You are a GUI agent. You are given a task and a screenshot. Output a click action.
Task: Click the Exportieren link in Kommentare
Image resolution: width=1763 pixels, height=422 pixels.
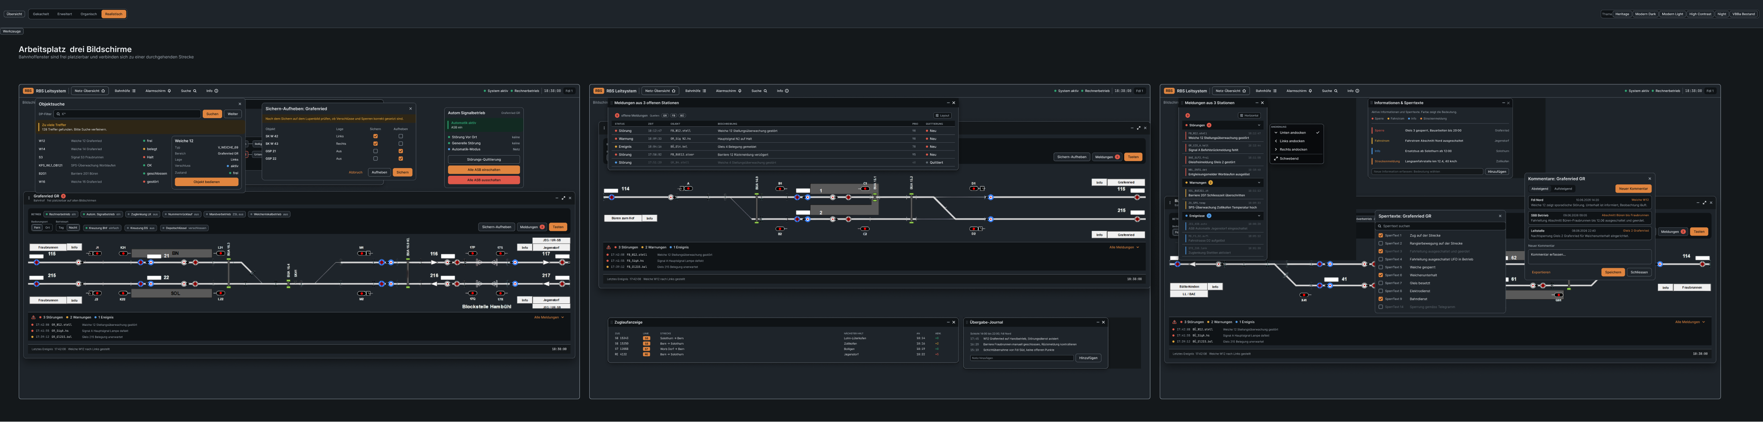tap(1541, 272)
